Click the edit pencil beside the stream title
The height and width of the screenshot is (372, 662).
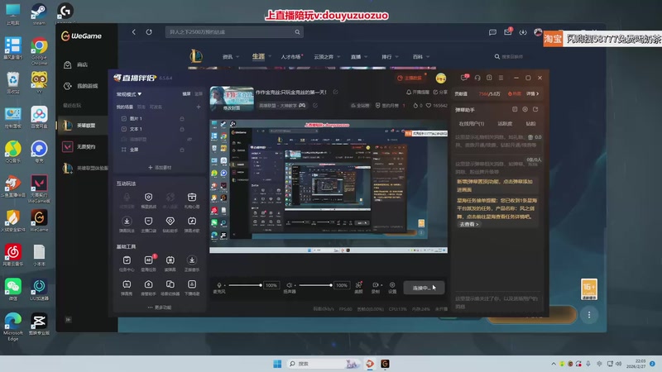[336, 92]
